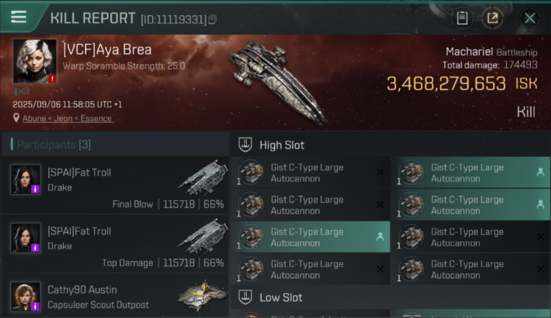The image size is (551, 318).
Task: Close the Kill Report window
Action: pyautogui.click(x=529, y=18)
